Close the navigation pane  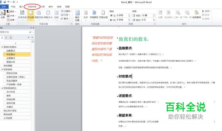pos(34,28)
